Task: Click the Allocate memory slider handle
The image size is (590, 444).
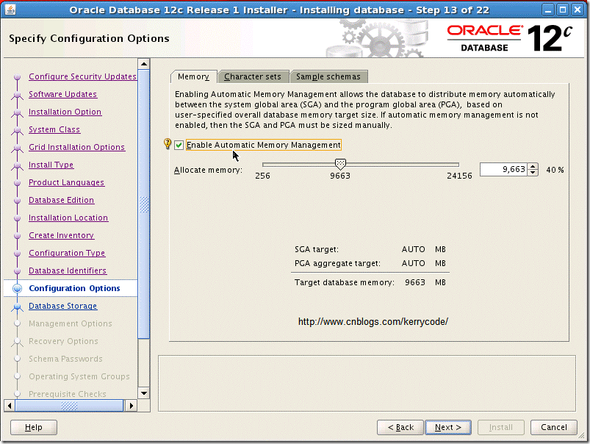Action: 340,164
